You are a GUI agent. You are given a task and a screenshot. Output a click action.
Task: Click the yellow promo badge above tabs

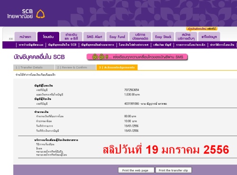click(202, 28)
